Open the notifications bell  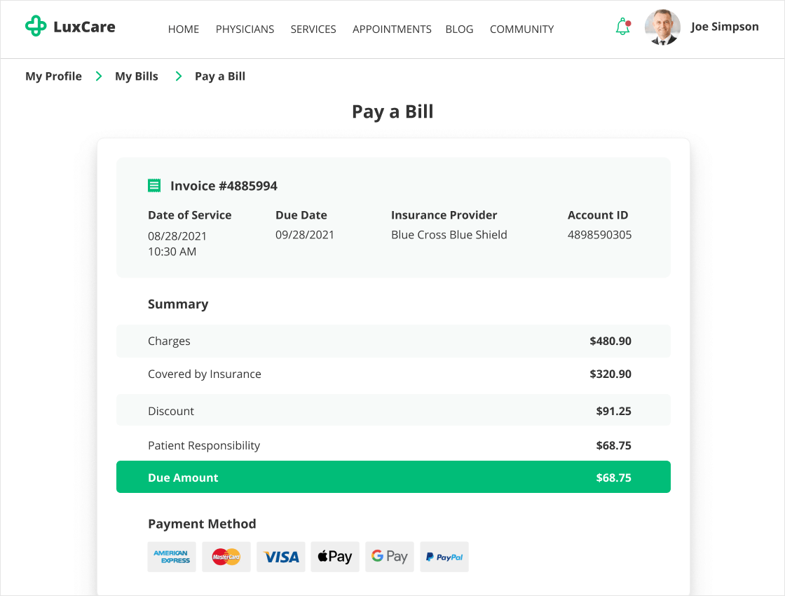622,27
